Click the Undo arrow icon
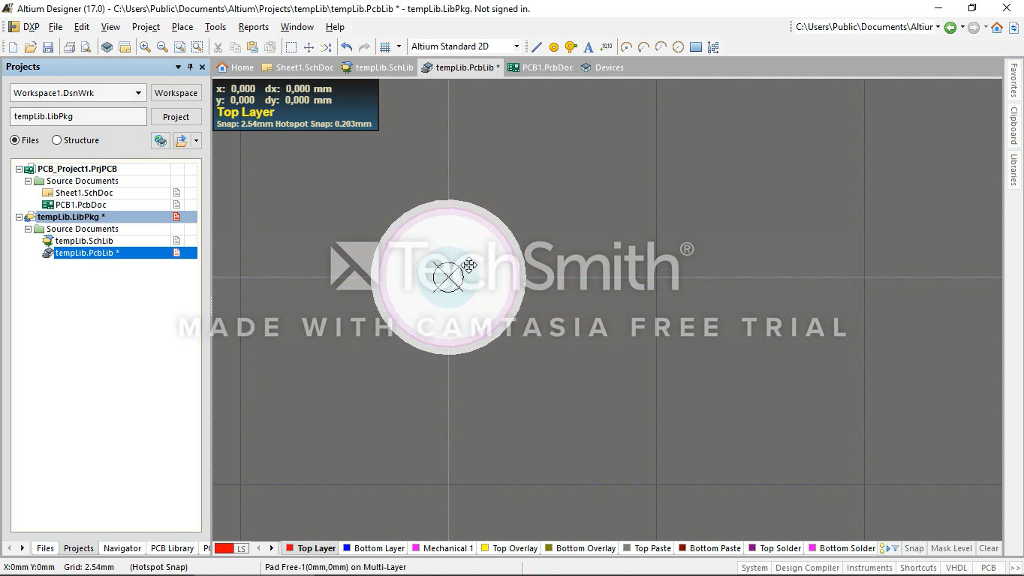Screen dimensions: 1024x576 [346, 47]
